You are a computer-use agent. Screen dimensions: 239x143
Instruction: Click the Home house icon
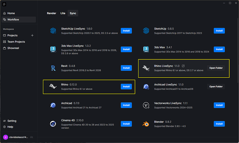[x=5, y=13]
